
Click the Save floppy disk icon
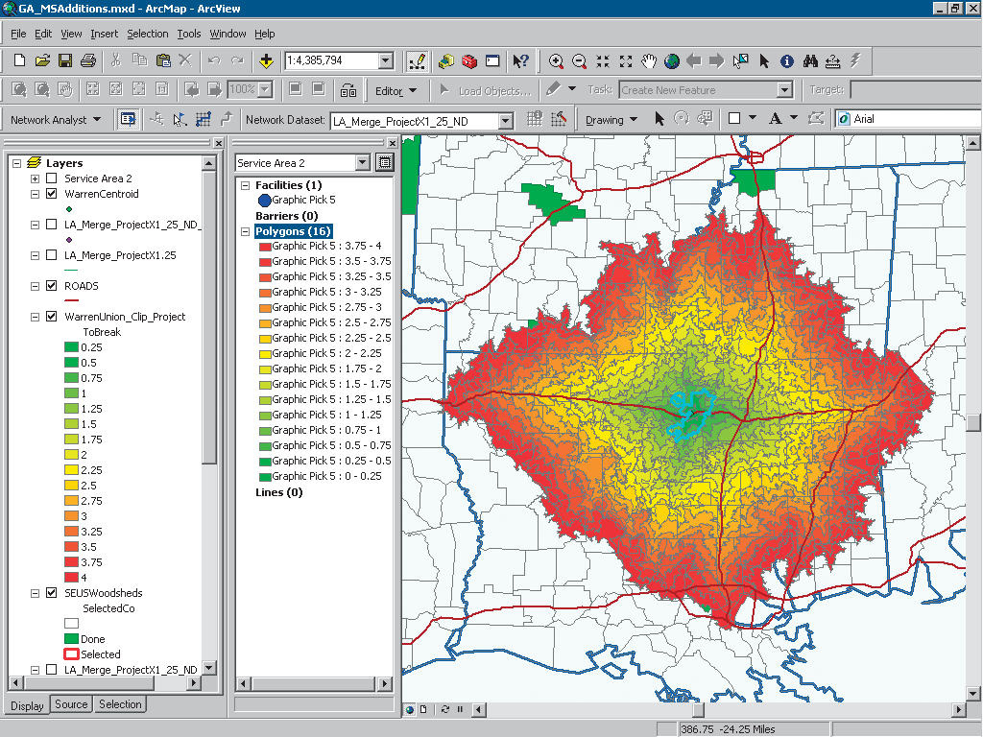(x=65, y=61)
